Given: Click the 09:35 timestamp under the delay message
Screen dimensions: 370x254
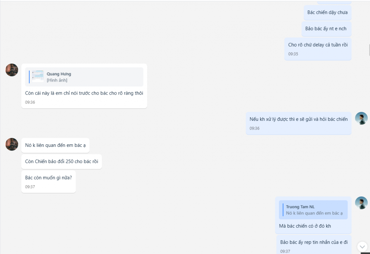Looking at the screenshot, I should pyautogui.click(x=293, y=54).
